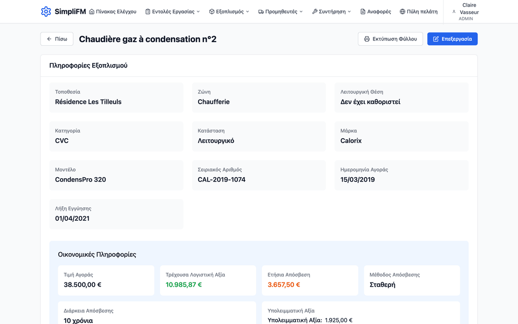
Task: Click the wrench icon beside Συντήρηση
Action: pos(315,11)
